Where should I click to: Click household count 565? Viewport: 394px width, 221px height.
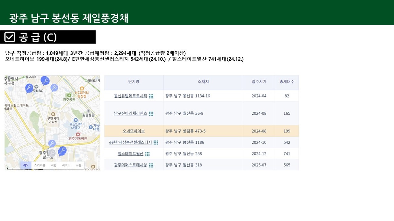click(287, 165)
